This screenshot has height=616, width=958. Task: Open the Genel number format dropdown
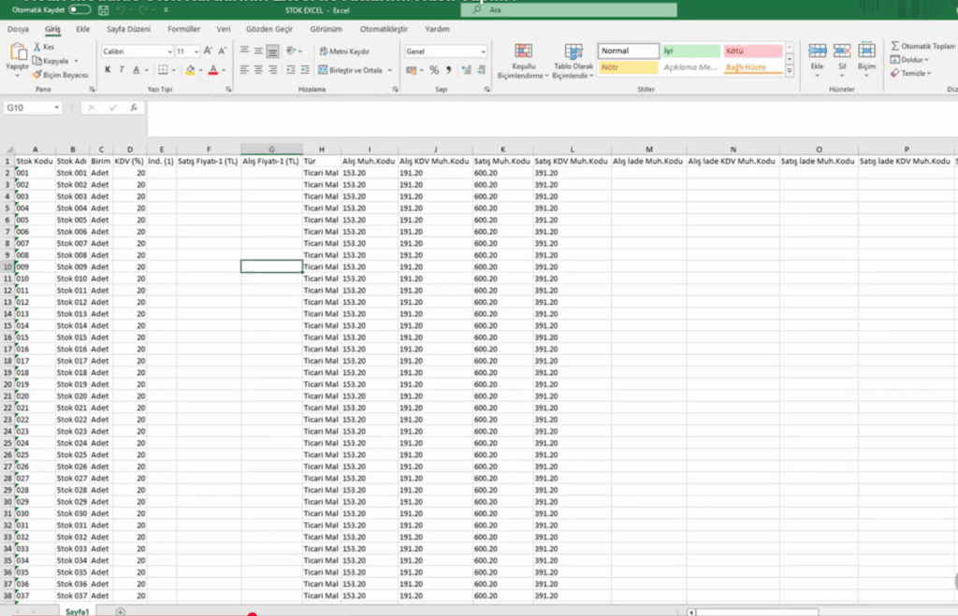[483, 52]
